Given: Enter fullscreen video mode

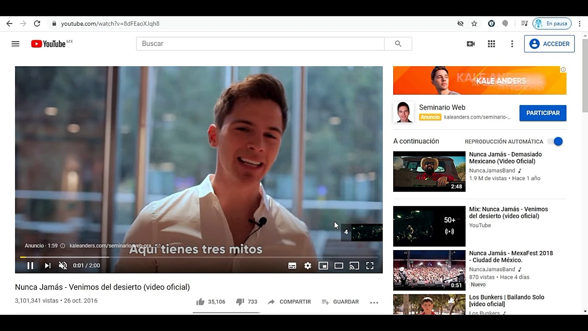Looking at the screenshot, I should pos(370,266).
